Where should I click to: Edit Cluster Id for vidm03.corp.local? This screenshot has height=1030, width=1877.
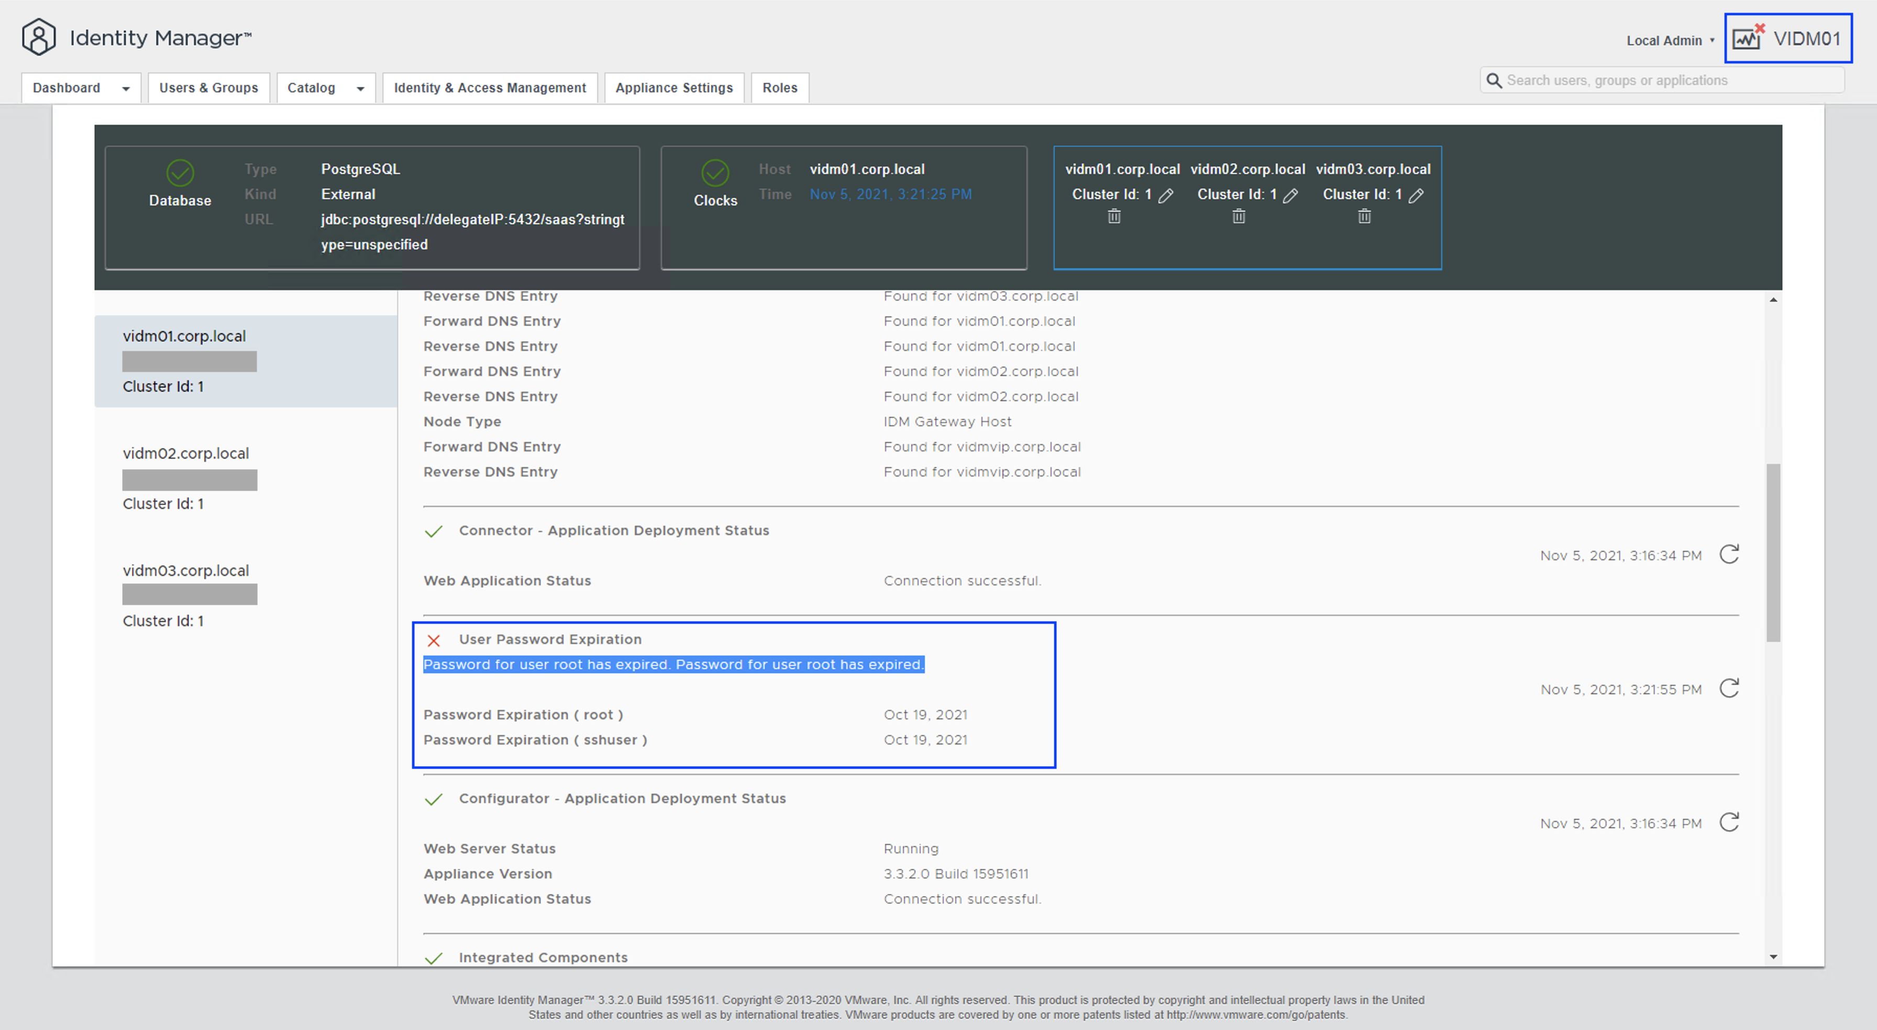click(1416, 195)
